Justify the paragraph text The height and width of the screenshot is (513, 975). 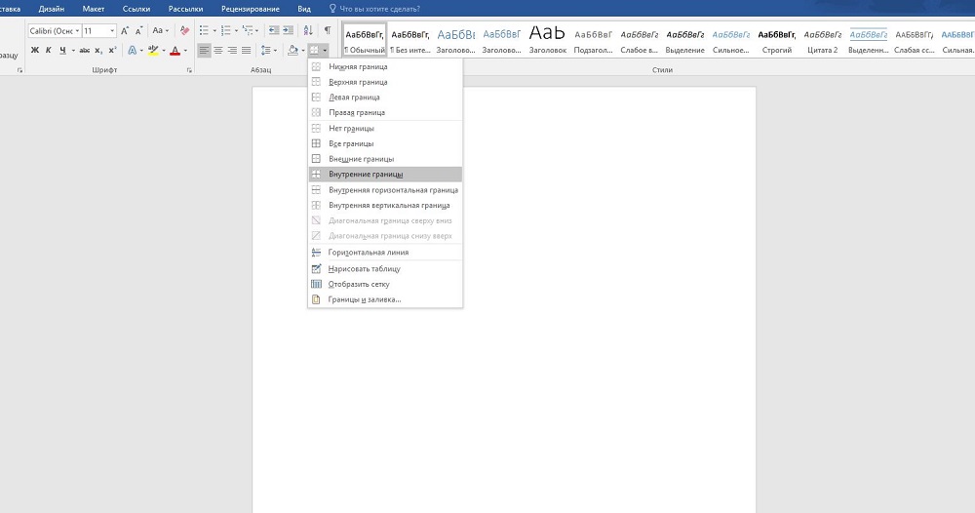coord(246,50)
